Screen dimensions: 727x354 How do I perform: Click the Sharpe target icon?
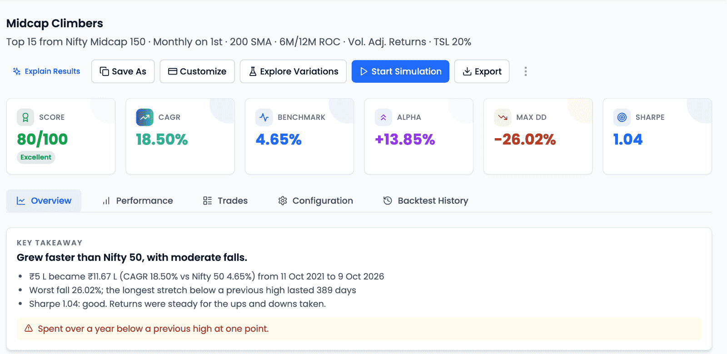(622, 117)
